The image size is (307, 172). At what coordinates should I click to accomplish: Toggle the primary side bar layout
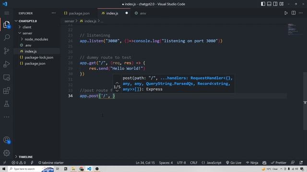(263, 4)
